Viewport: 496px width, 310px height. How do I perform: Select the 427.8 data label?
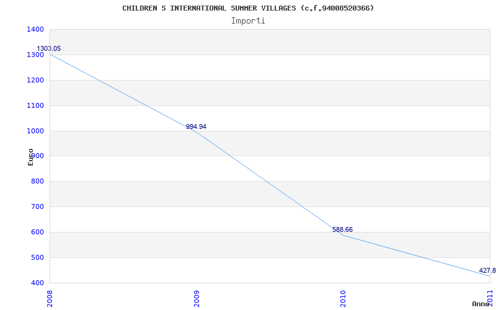click(487, 270)
